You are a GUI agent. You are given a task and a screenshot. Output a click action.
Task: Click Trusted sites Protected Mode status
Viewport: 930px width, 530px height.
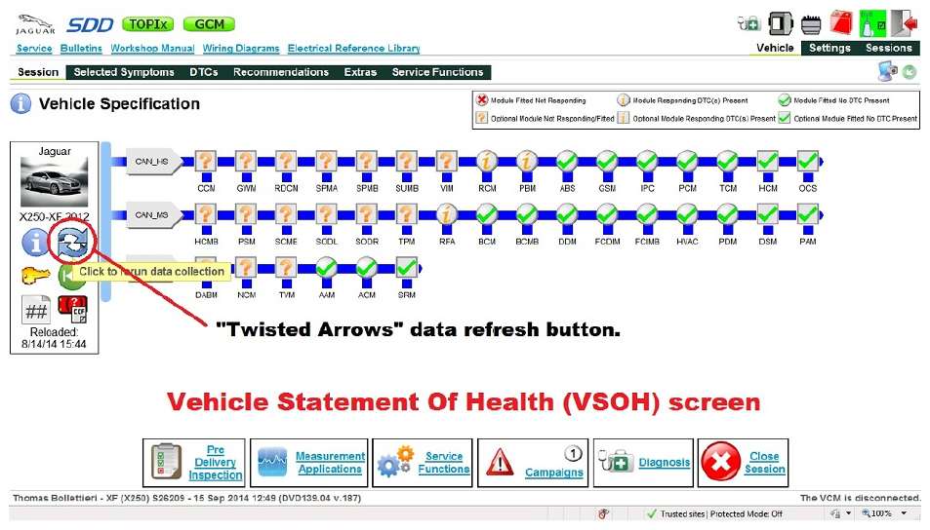tap(715, 514)
